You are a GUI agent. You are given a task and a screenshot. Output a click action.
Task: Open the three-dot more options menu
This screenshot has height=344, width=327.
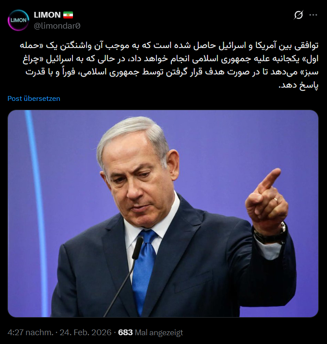tap(313, 15)
